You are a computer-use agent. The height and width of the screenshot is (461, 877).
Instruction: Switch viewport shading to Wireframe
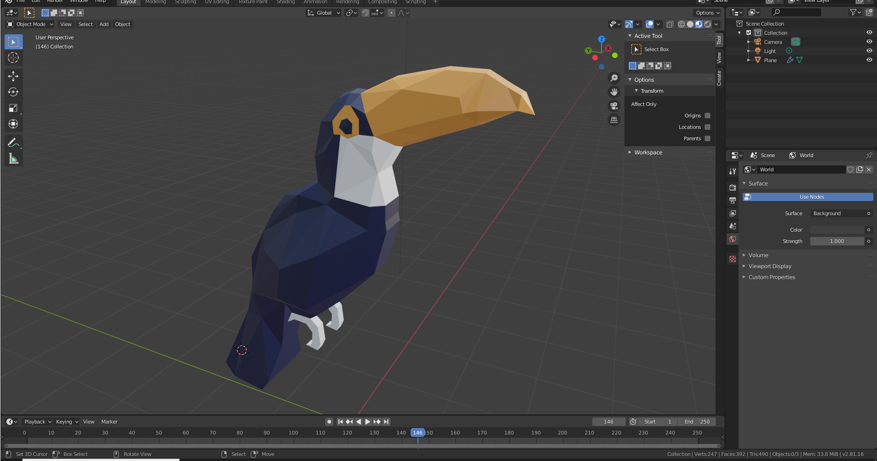682,24
